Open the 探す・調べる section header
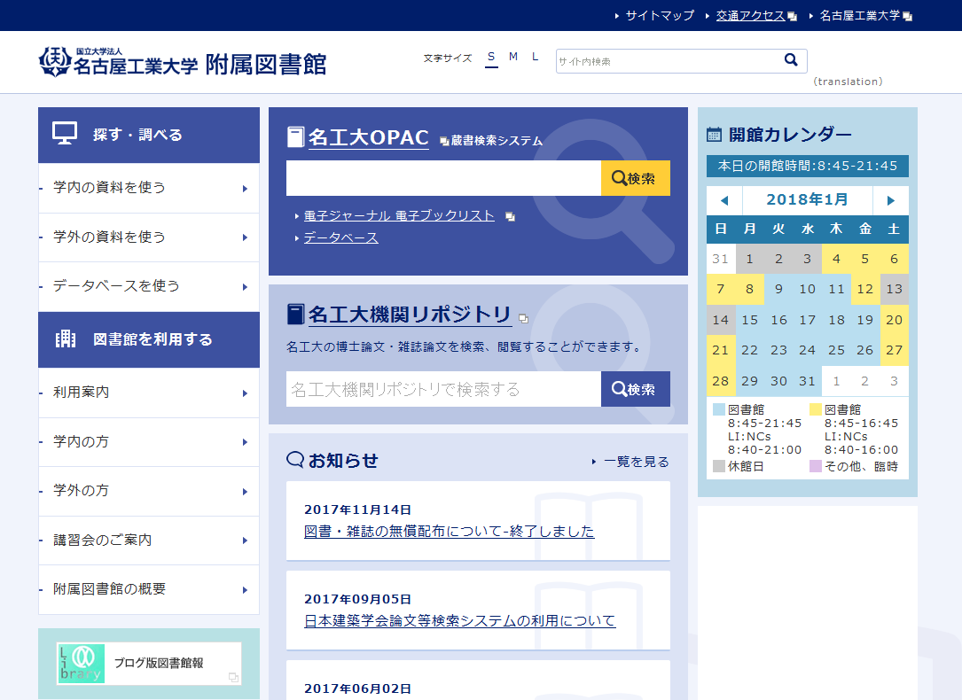The image size is (962, 700). (x=149, y=135)
